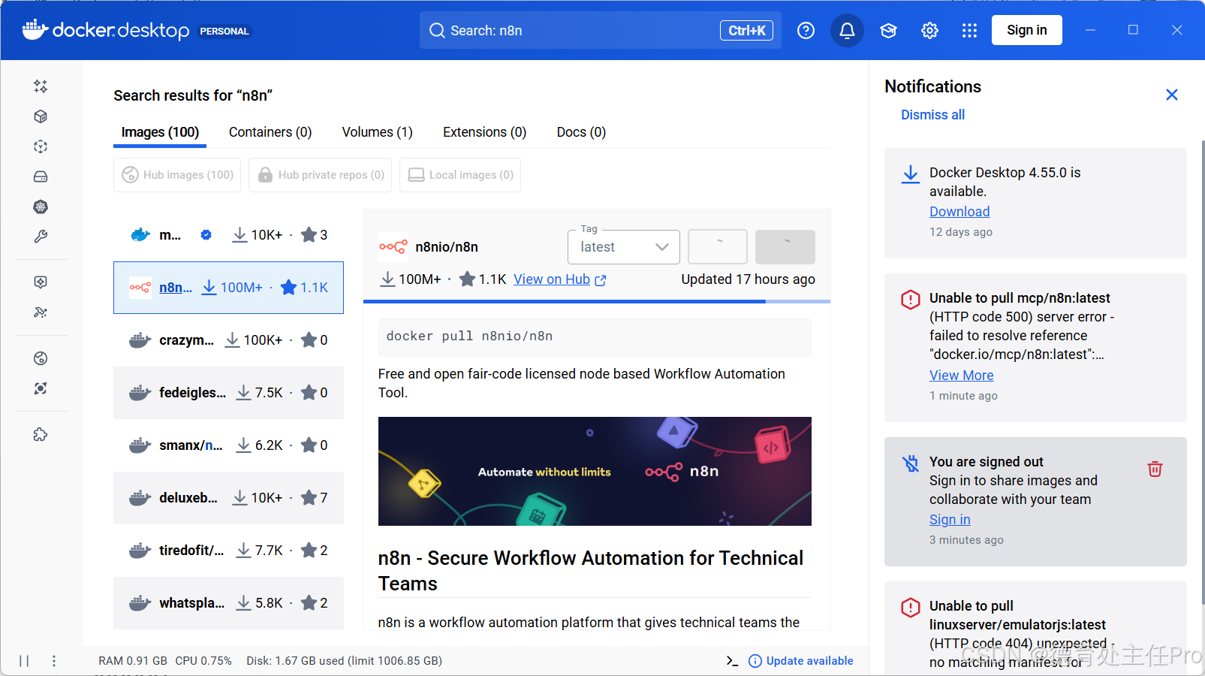1205x676 pixels.
Task: Open the terminal icon in status bar
Action: pyautogui.click(x=732, y=661)
